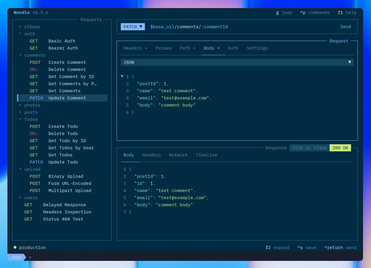Select the Form URL-Encoded request
The image size is (371, 268).
tap(62, 183)
